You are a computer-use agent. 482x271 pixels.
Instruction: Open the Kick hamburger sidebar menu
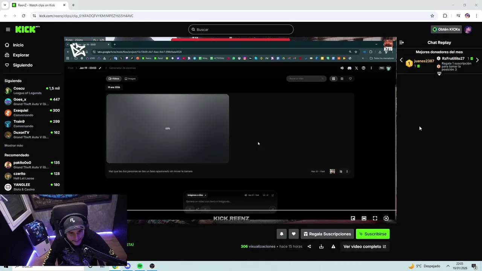coord(8,29)
